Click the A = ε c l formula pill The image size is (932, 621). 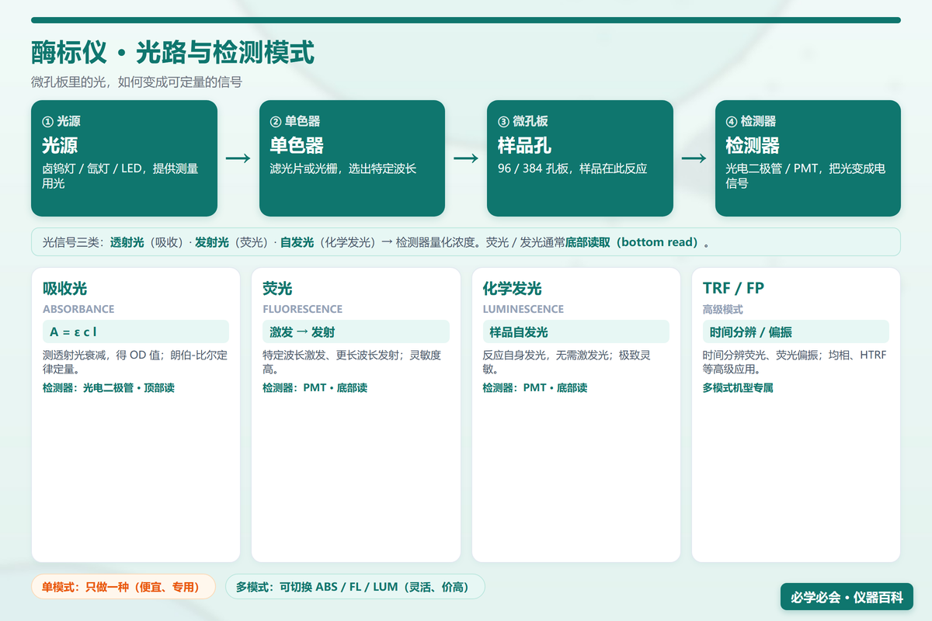pos(136,331)
